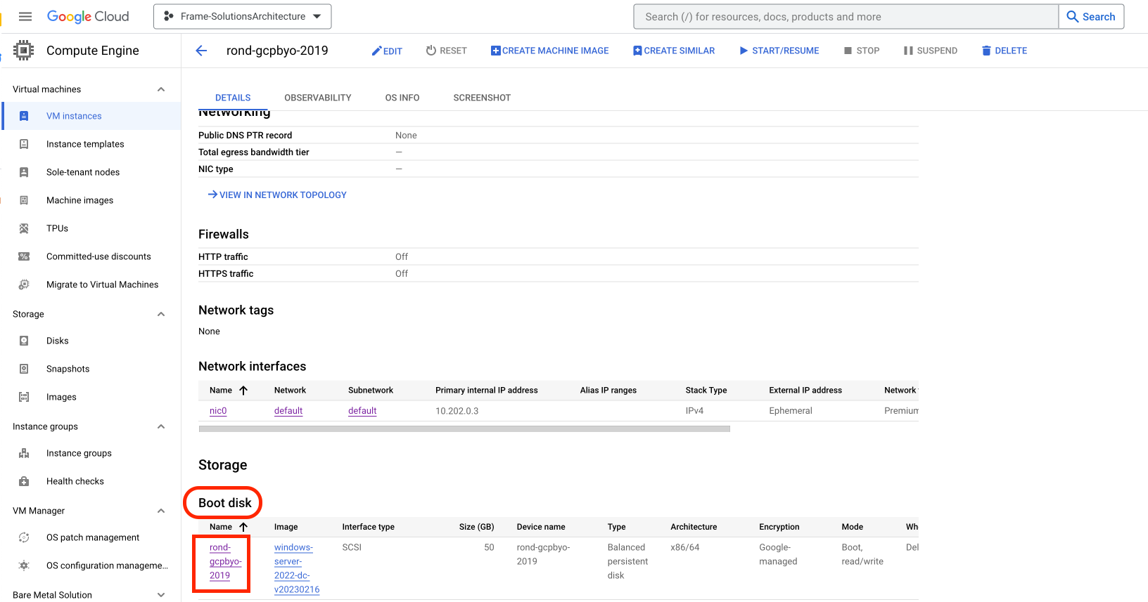Switch to the SCREENSHOT tab
This screenshot has height=602, width=1148.
click(482, 98)
